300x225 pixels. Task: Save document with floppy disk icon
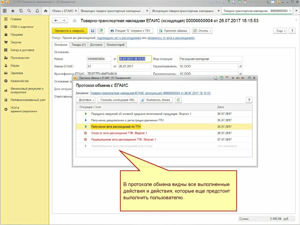[x=93, y=31]
